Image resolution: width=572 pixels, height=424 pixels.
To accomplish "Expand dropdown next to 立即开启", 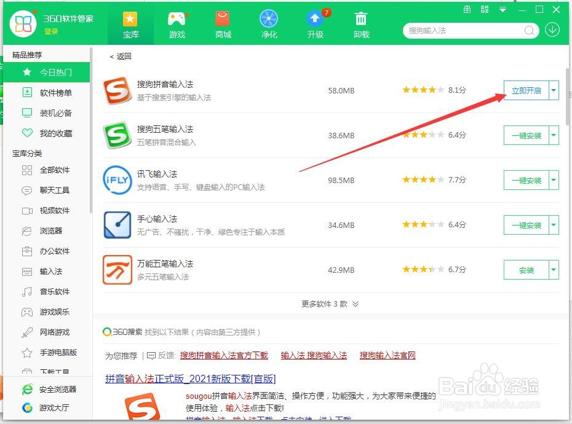I will pyautogui.click(x=554, y=90).
